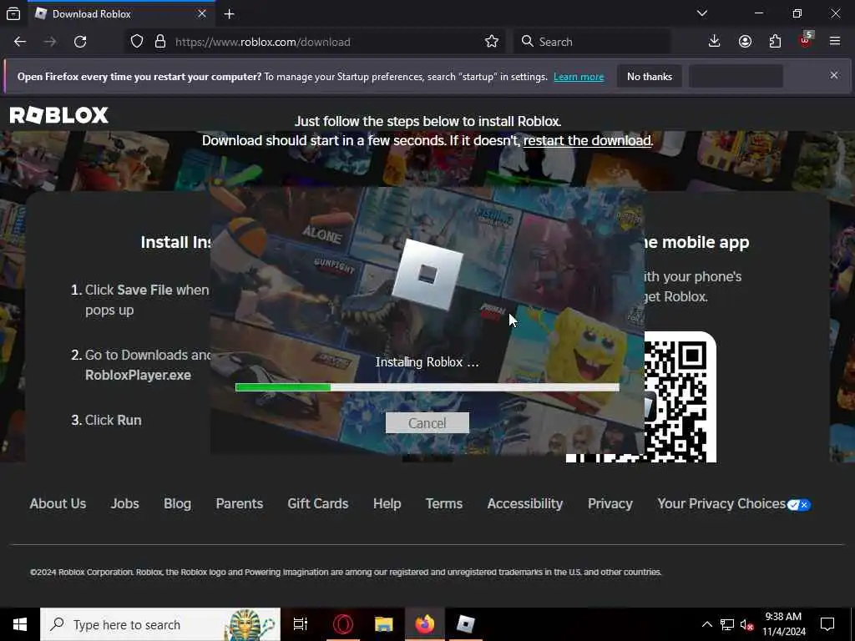Open the tracking protection shield icon
The image size is (855, 641).
137,42
